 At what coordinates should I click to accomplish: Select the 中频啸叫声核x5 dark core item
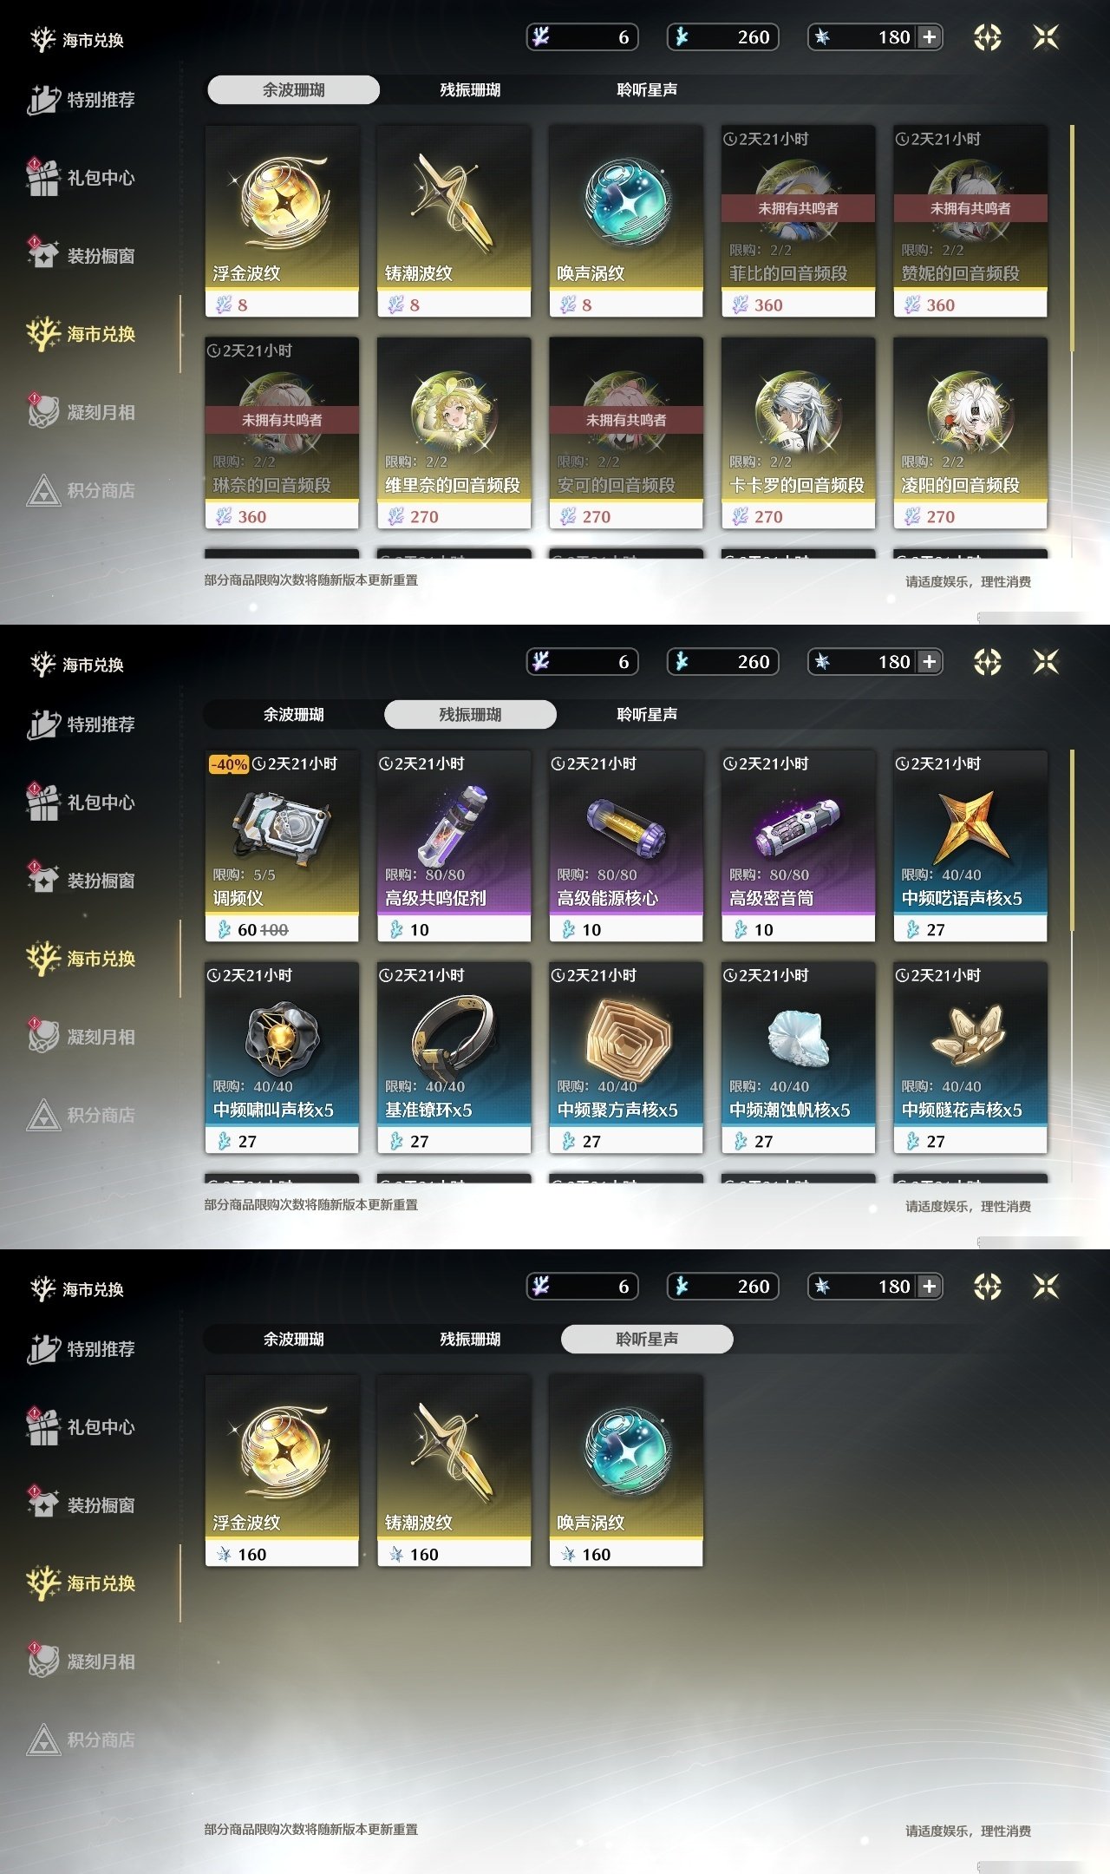point(282,1058)
